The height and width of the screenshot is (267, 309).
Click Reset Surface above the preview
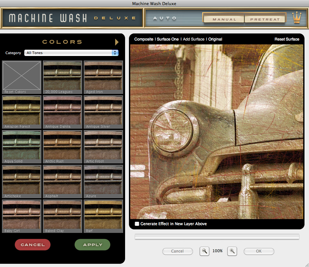286,39
